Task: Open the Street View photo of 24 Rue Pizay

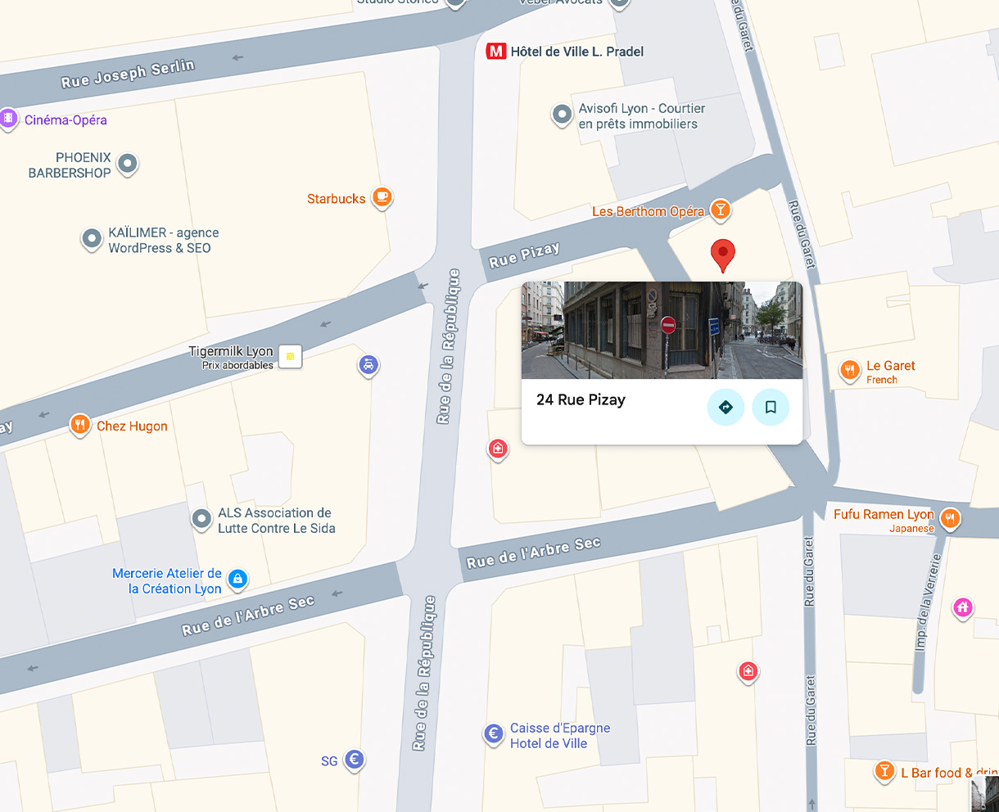Action: (x=662, y=330)
